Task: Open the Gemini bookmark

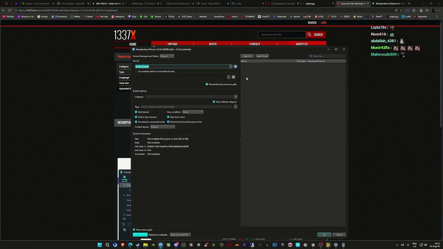Action: pyautogui.click(x=295, y=17)
